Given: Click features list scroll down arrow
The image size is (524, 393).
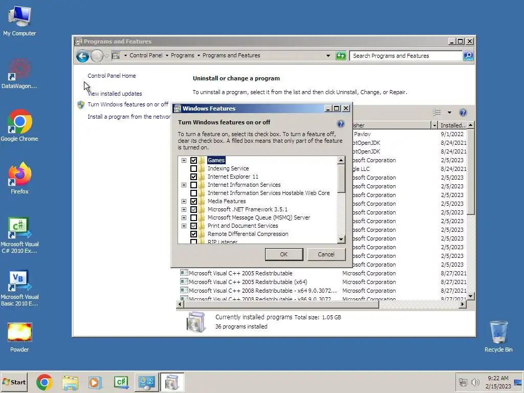Looking at the screenshot, I should click(x=341, y=239).
